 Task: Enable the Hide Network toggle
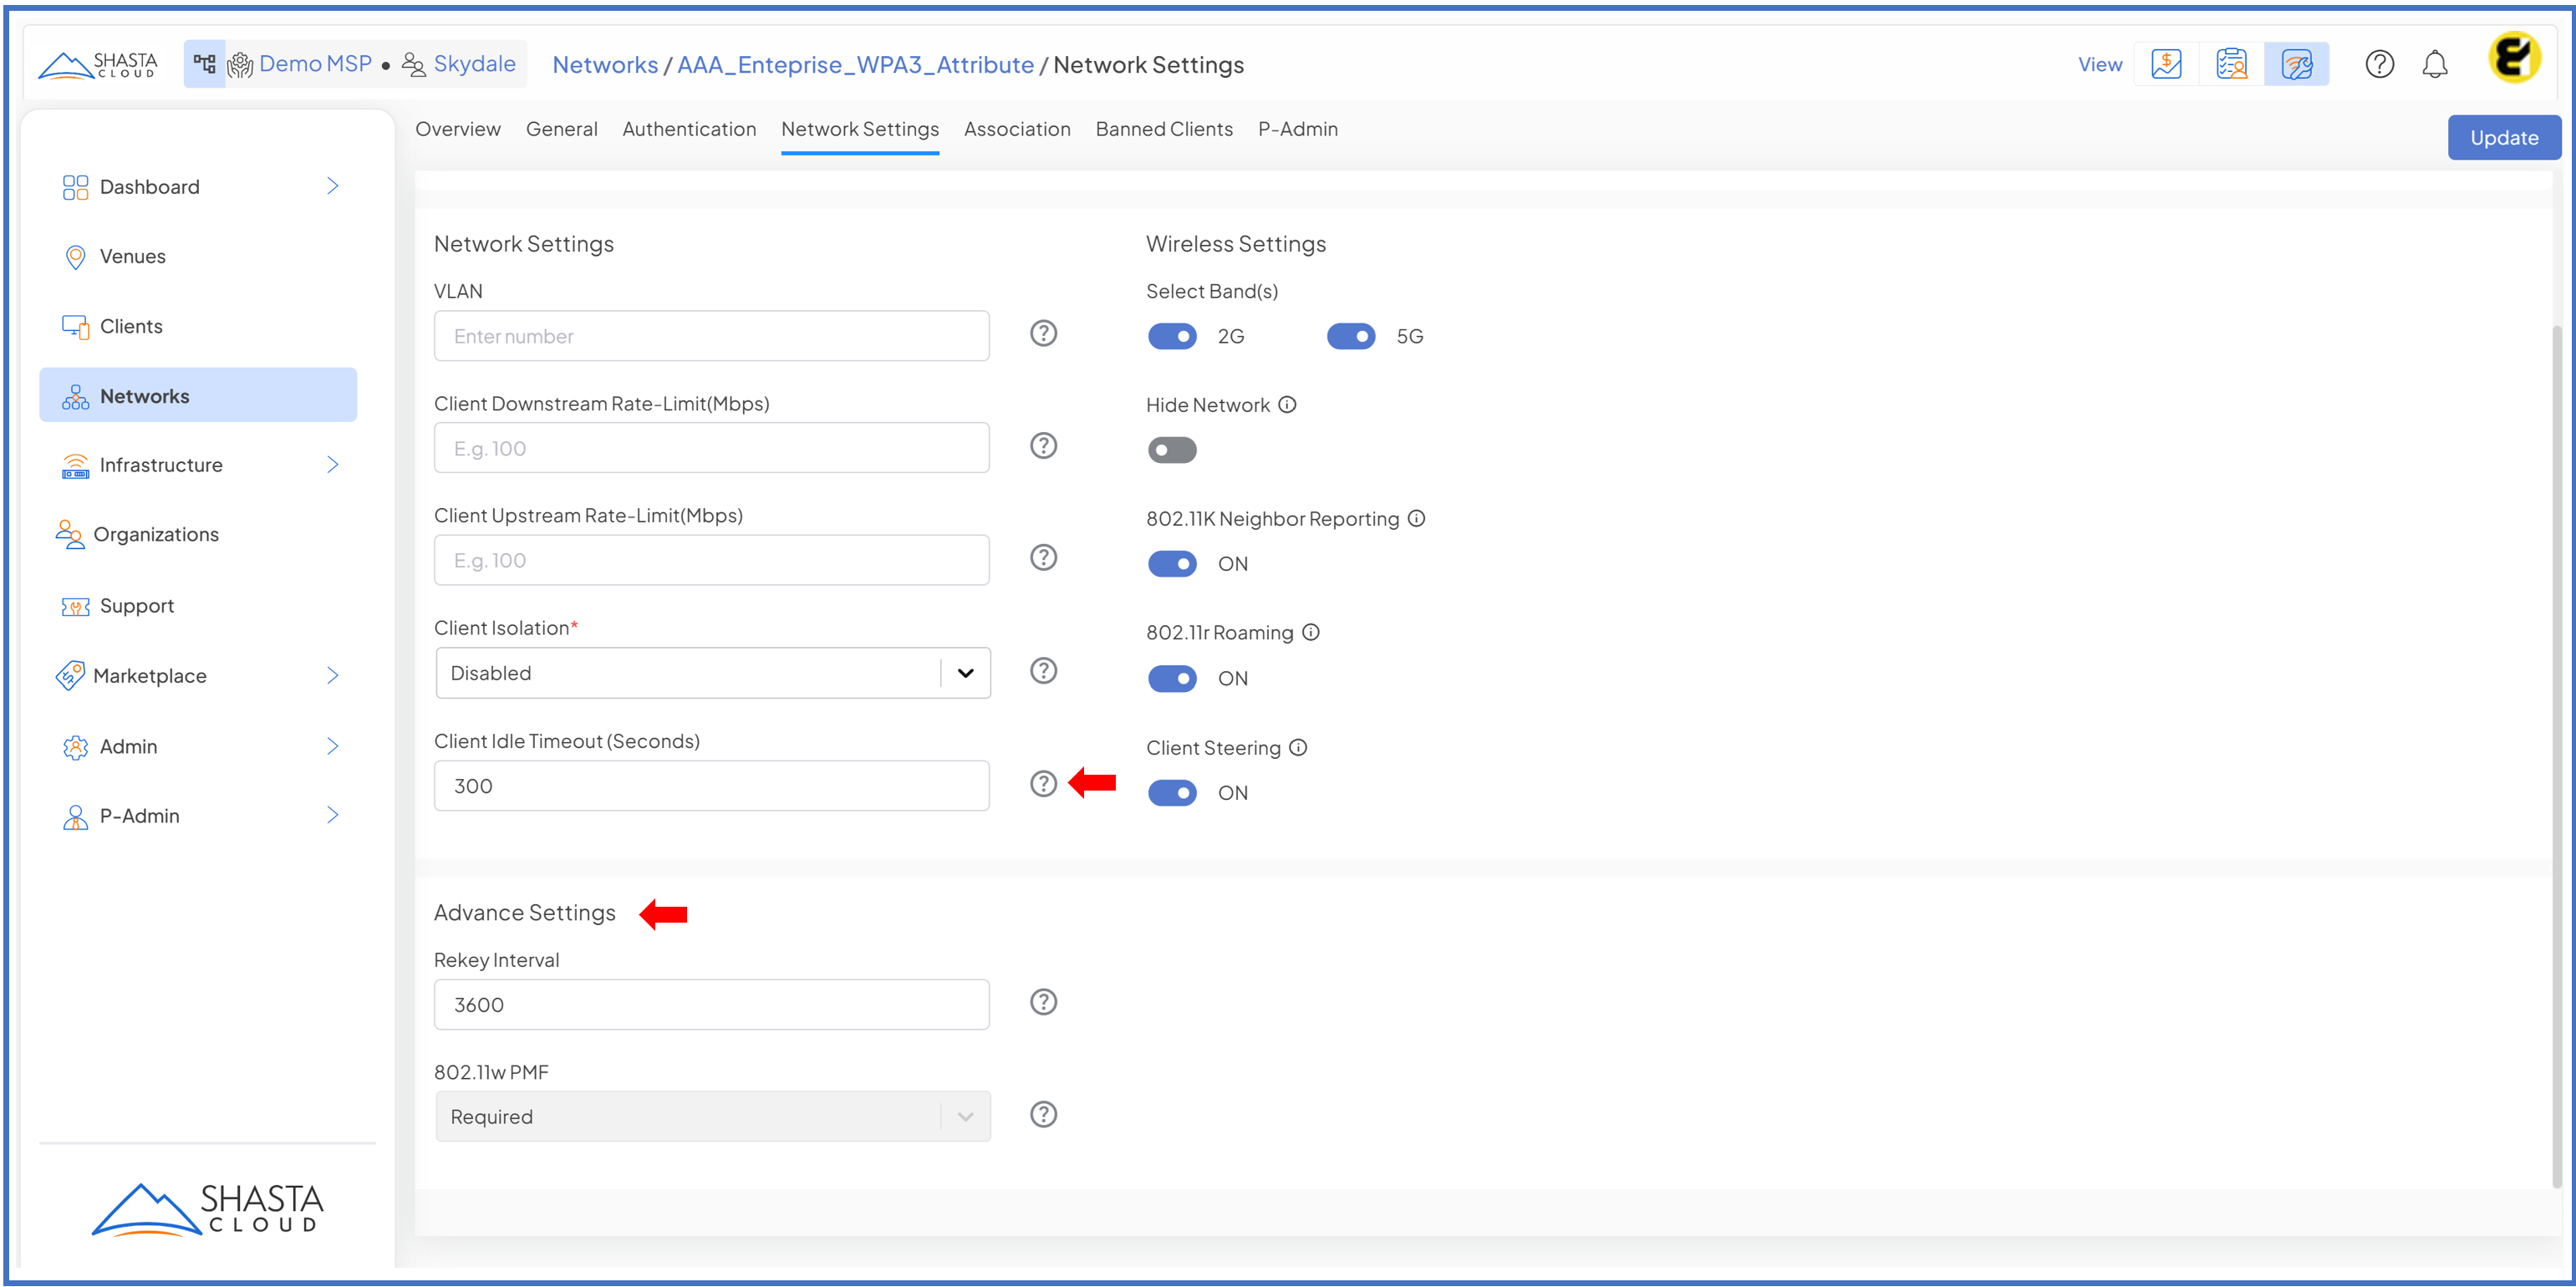point(1172,451)
